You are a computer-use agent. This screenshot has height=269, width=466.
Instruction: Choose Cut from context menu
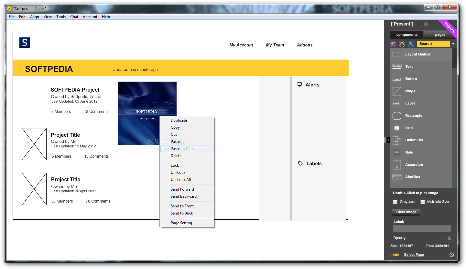187,134
